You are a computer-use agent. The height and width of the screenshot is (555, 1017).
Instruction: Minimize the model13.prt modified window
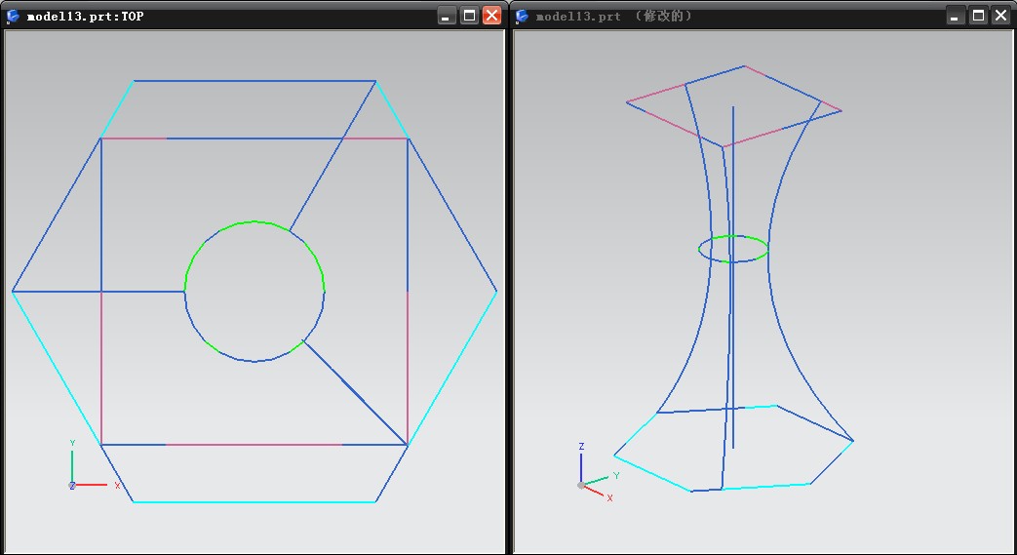coord(954,15)
